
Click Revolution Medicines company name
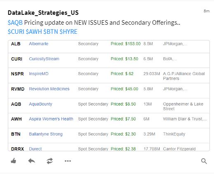pyautogui.click(x=49, y=89)
